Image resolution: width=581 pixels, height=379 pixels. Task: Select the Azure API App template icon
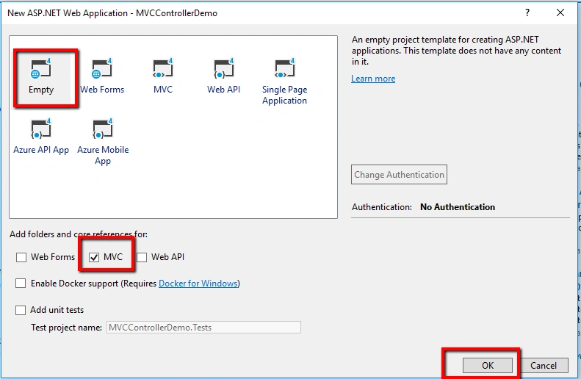40,129
